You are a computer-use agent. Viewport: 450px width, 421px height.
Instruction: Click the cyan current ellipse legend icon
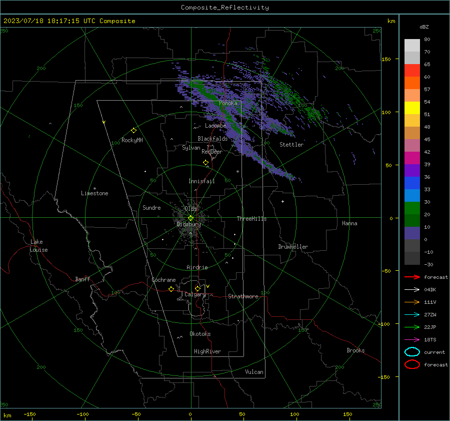click(412, 352)
